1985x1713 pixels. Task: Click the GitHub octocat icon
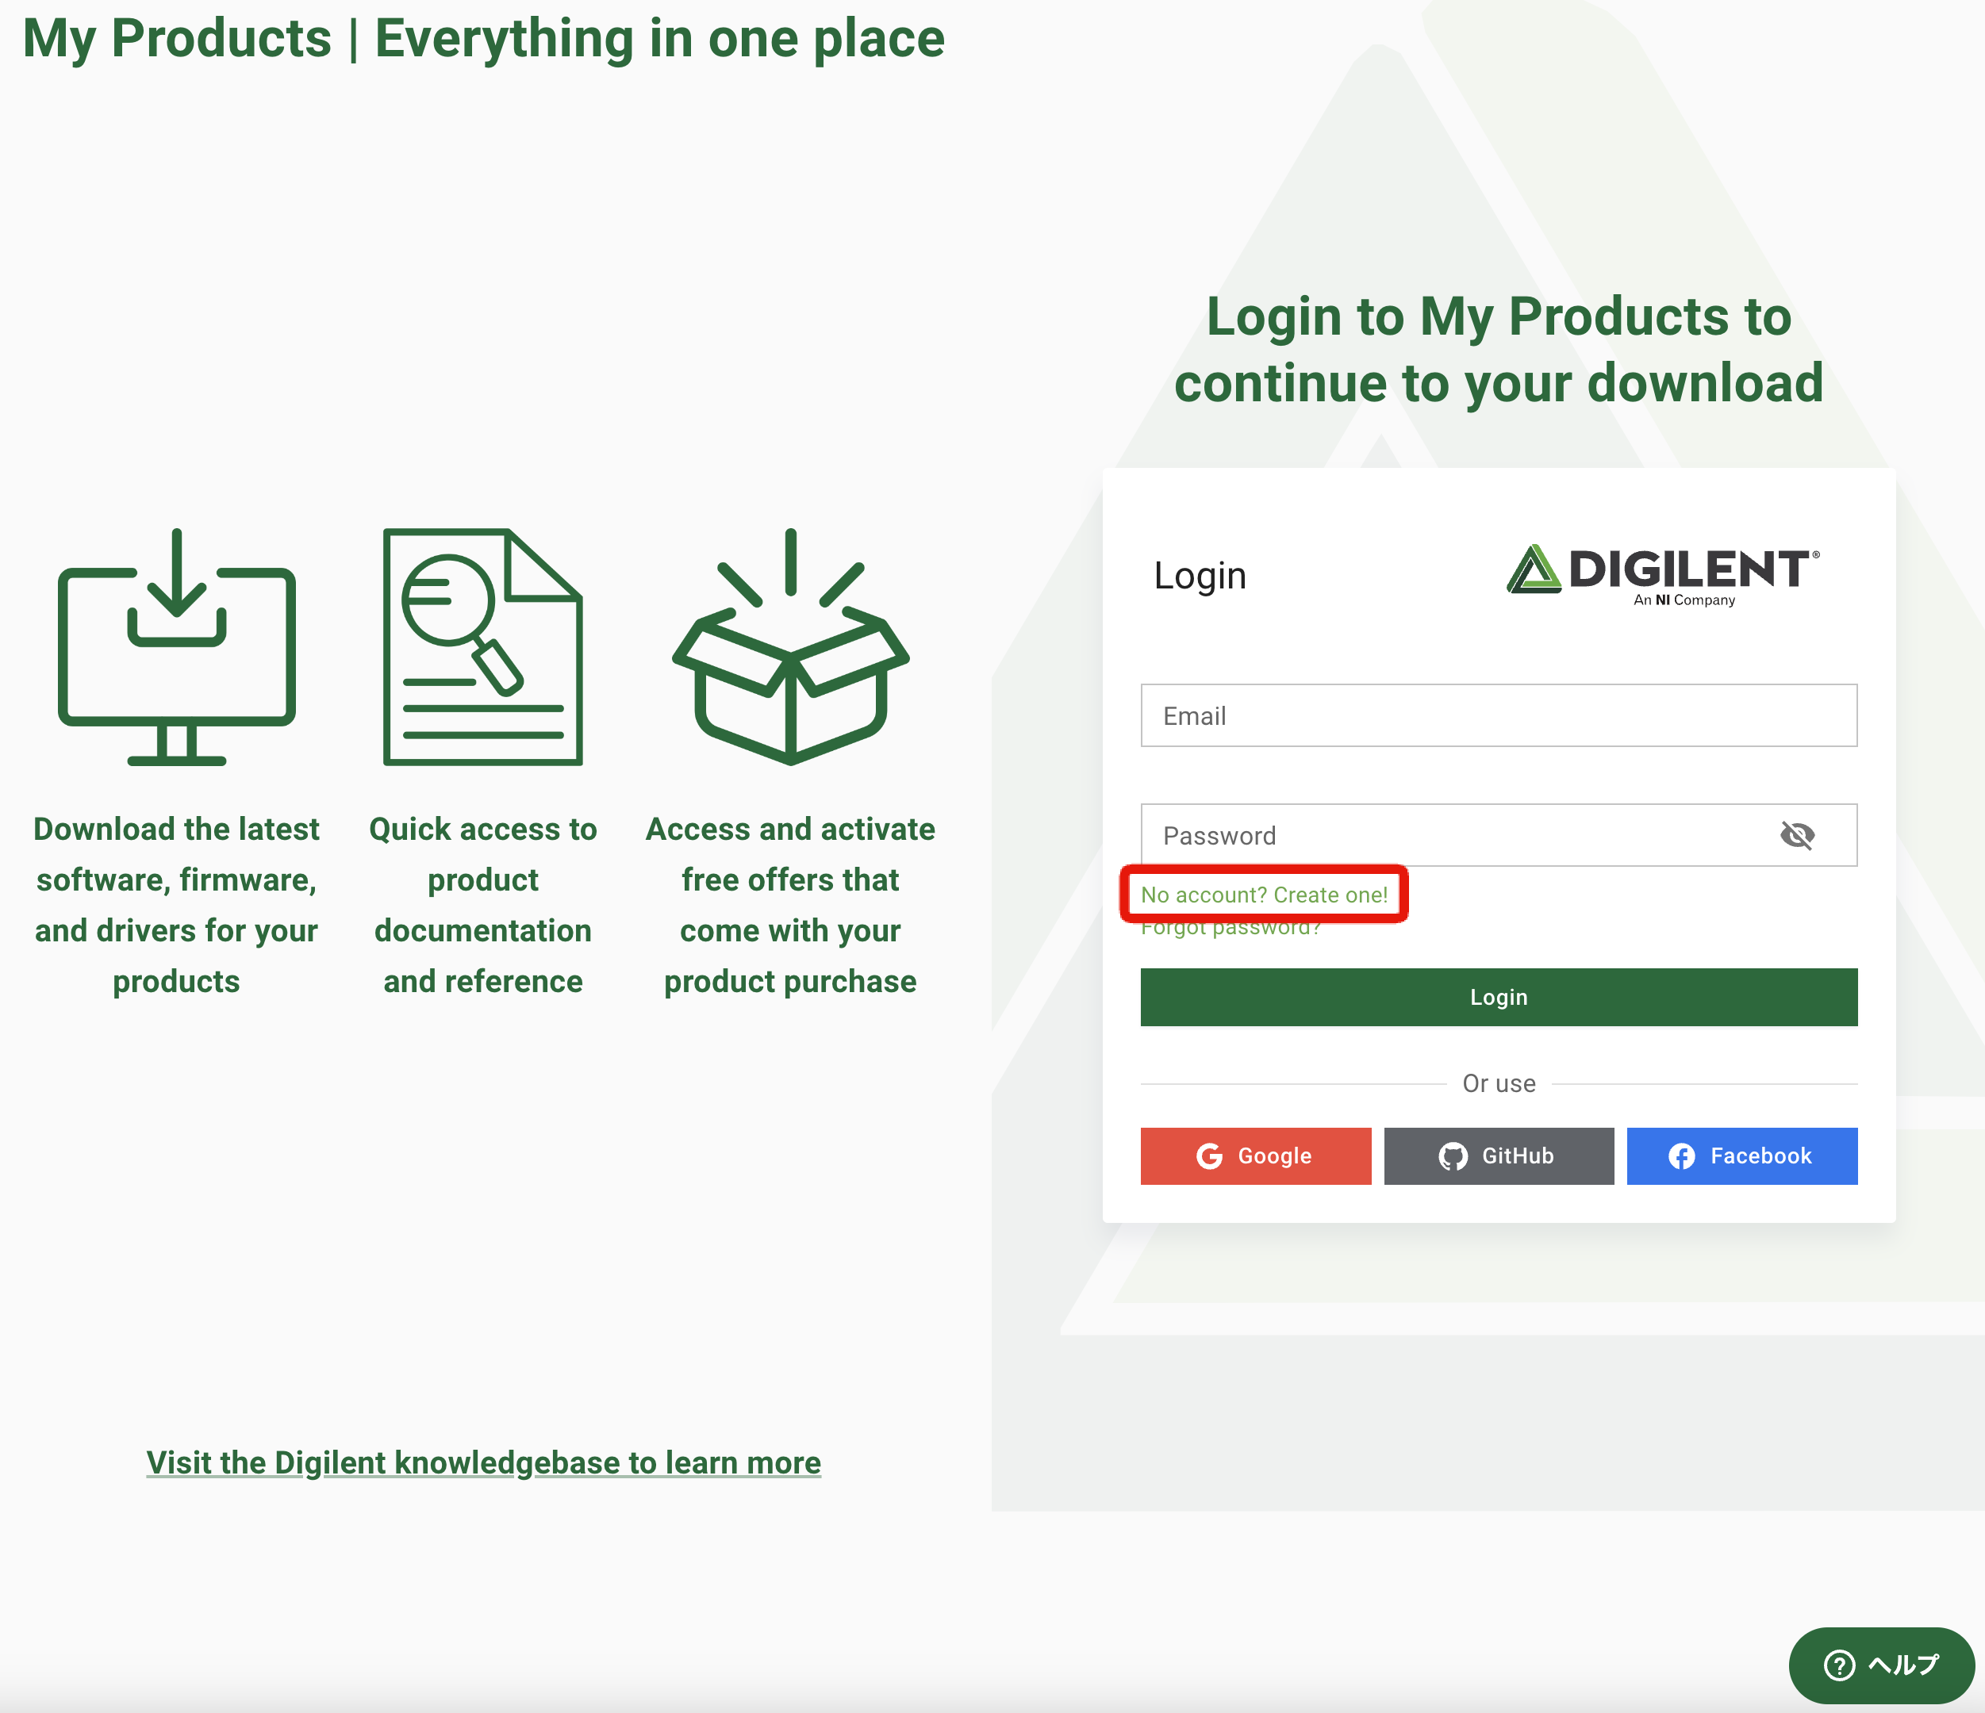pos(1453,1157)
